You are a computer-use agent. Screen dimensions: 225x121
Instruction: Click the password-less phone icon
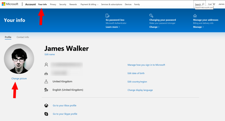click(107, 16)
